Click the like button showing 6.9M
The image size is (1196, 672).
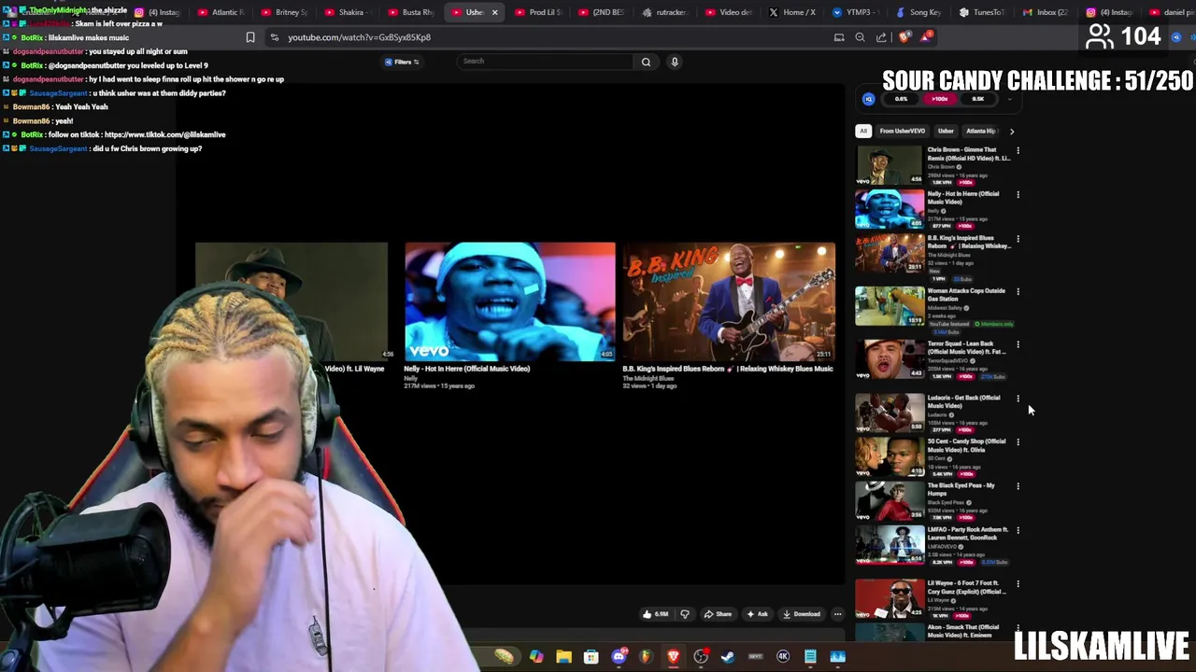tap(655, 614)
